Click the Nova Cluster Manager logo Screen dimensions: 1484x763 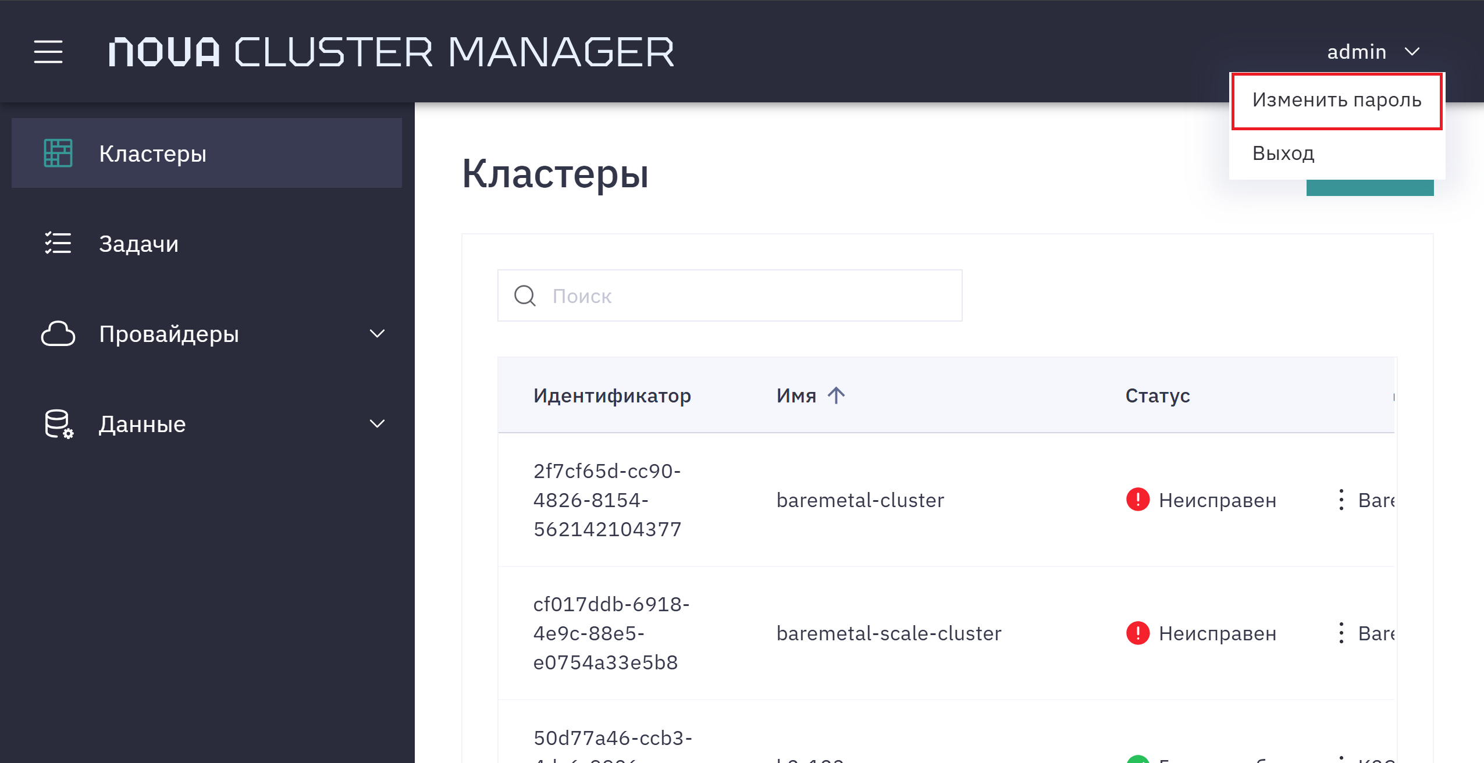pos(392,52)
